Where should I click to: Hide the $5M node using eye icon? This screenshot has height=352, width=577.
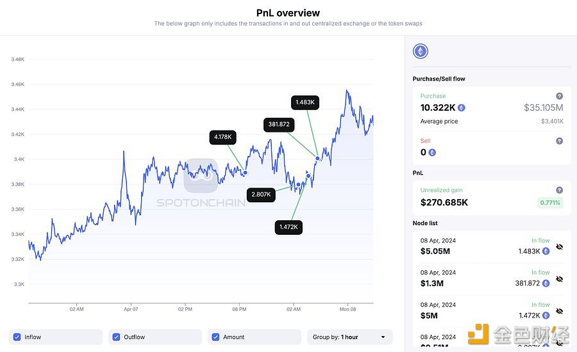559,311
